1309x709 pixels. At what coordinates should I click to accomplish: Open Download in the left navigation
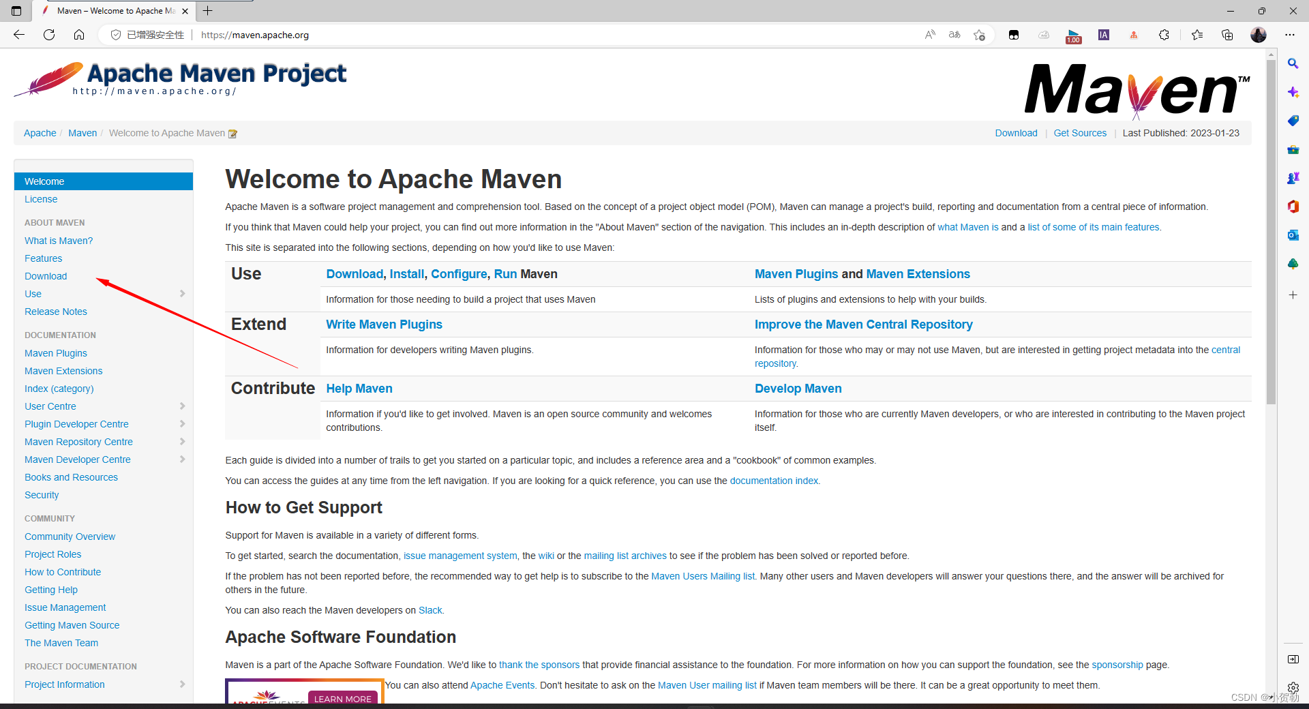pos(46,276)
